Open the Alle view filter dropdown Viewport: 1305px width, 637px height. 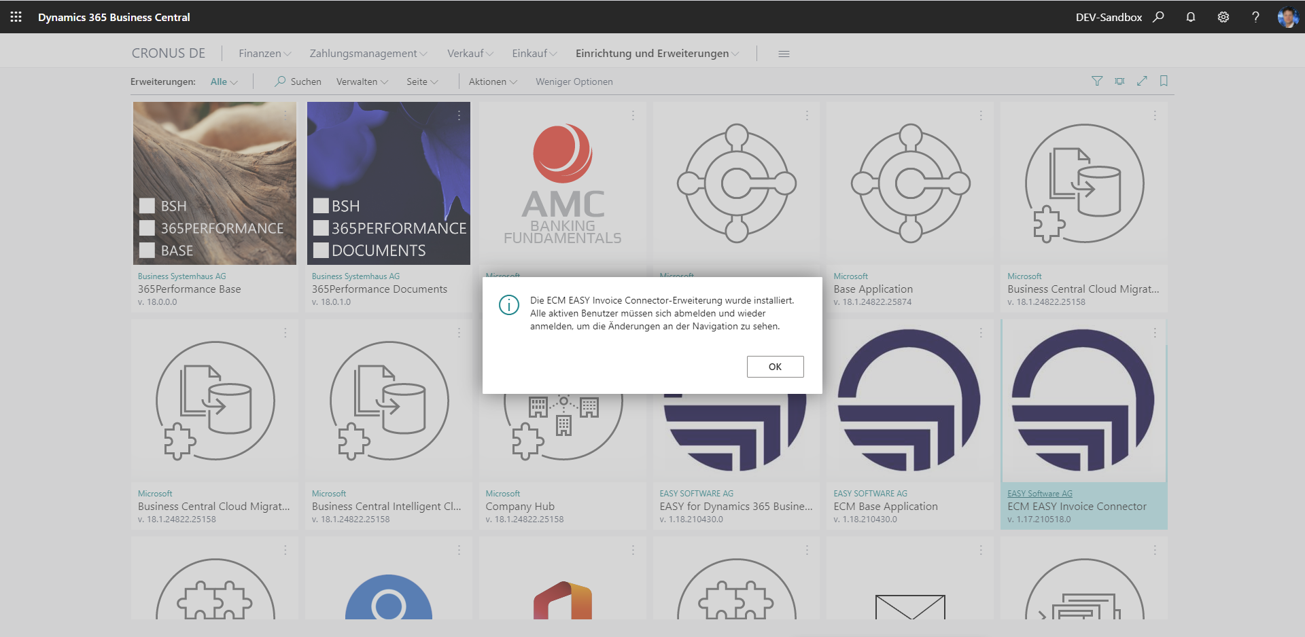click(224, 82)
